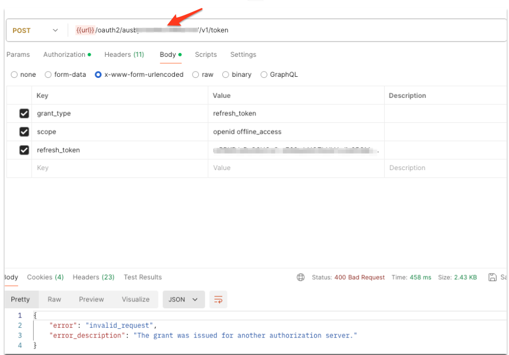Open the POST method dropdown
Viewport: 509px width, 355px height.
[35, 31]
